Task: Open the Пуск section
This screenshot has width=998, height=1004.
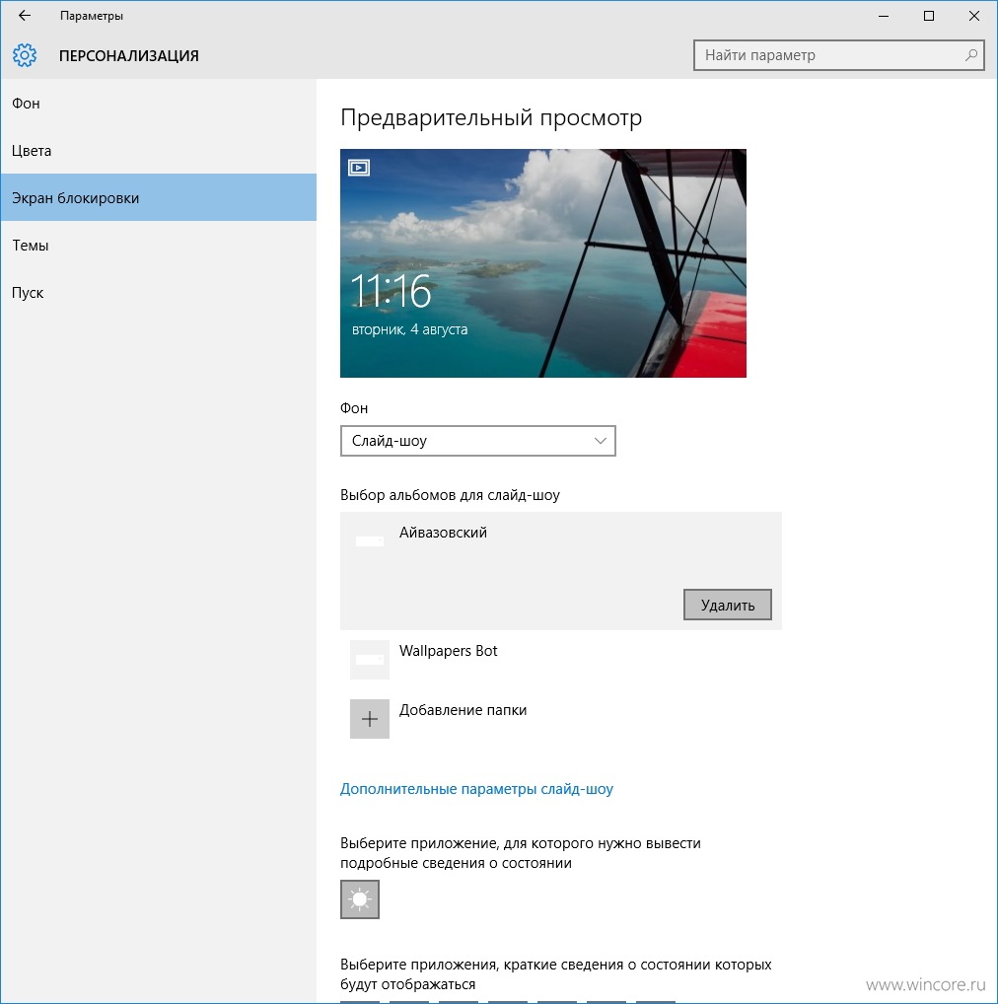Action: click(x=158, y=293)
